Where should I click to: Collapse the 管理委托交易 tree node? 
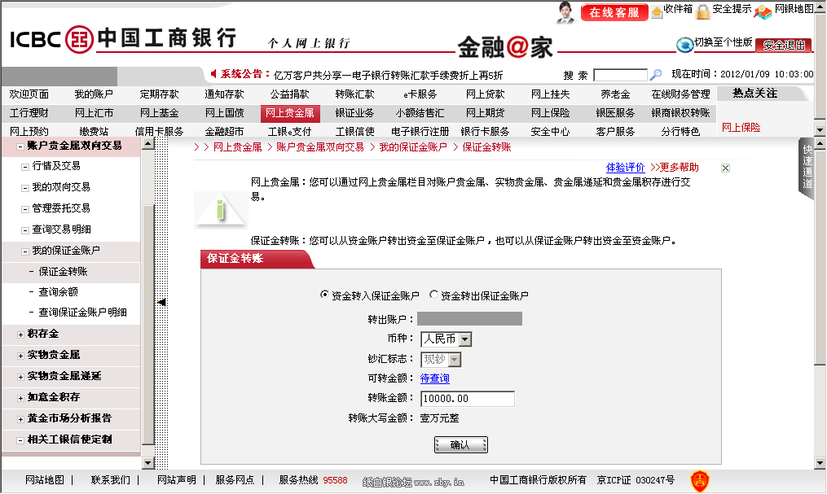tap(24, 209)
